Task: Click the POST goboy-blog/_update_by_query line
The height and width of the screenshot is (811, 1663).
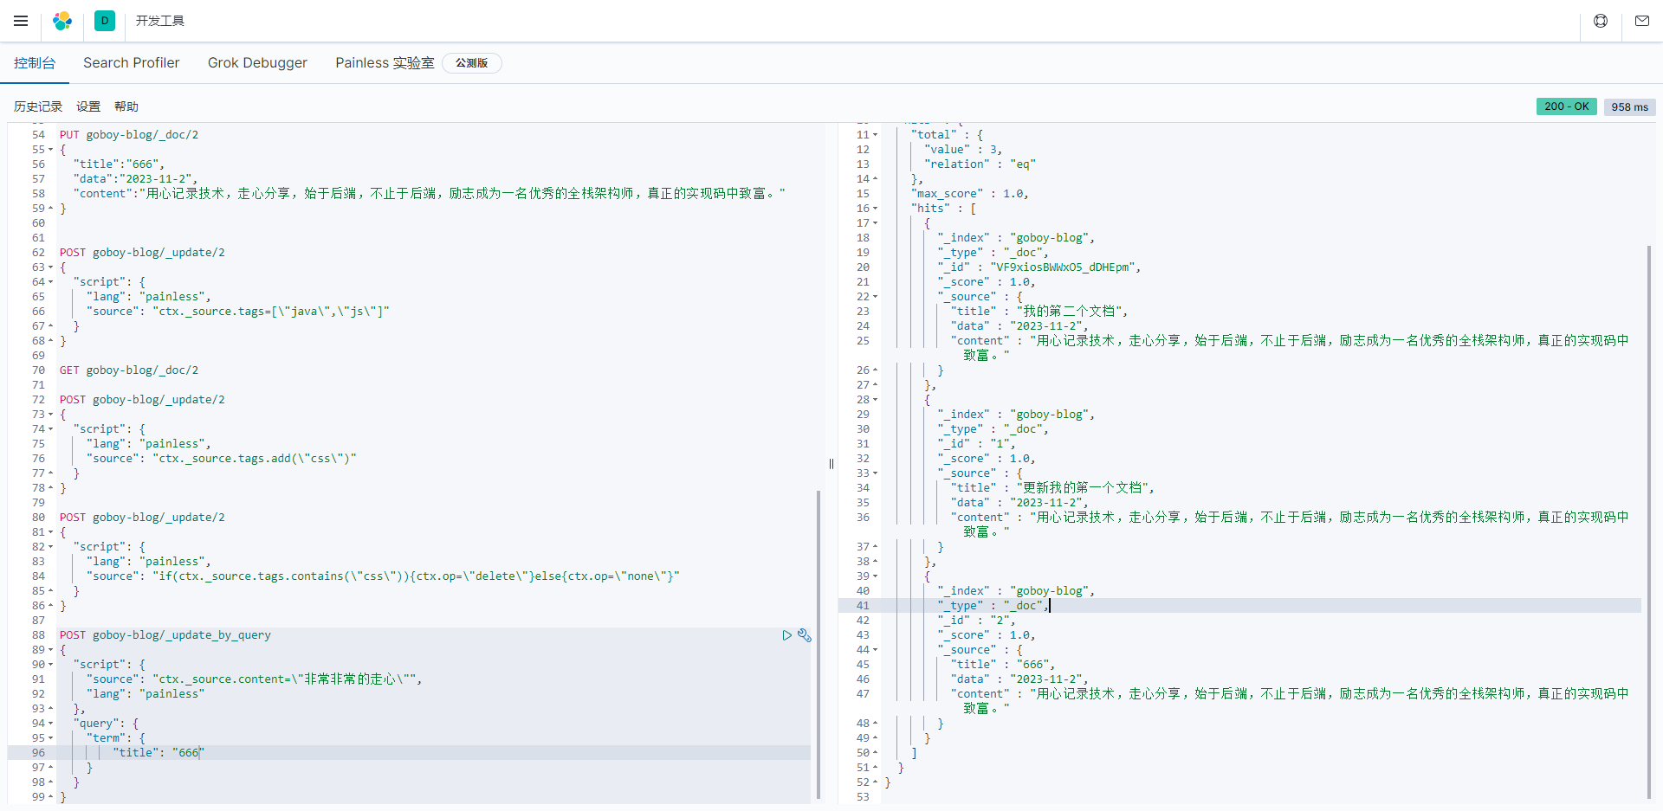Action: (x=165, y=635)
